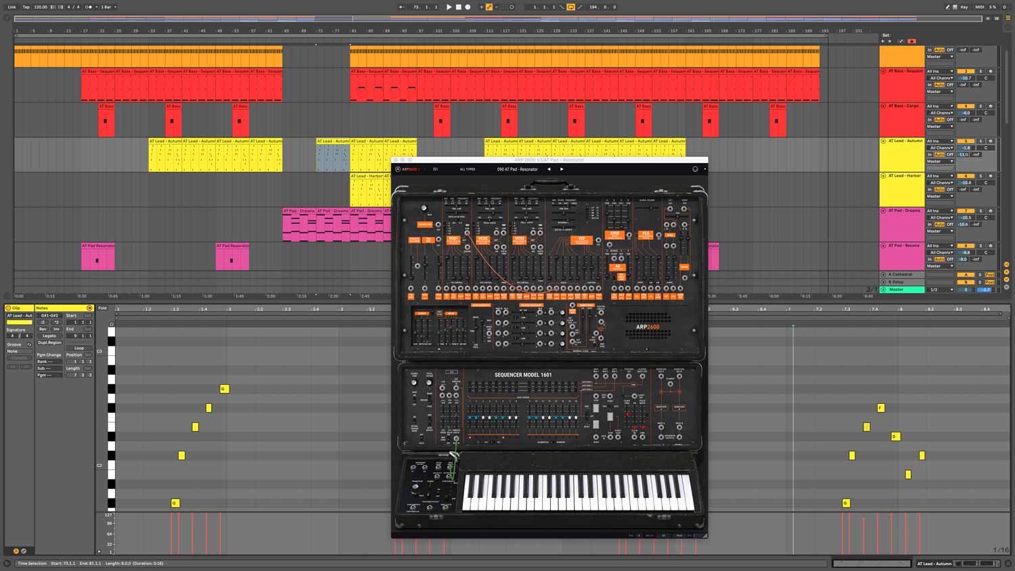
Task: Click the tempo field showing 120.00
Action: click(x=41, y=7)
